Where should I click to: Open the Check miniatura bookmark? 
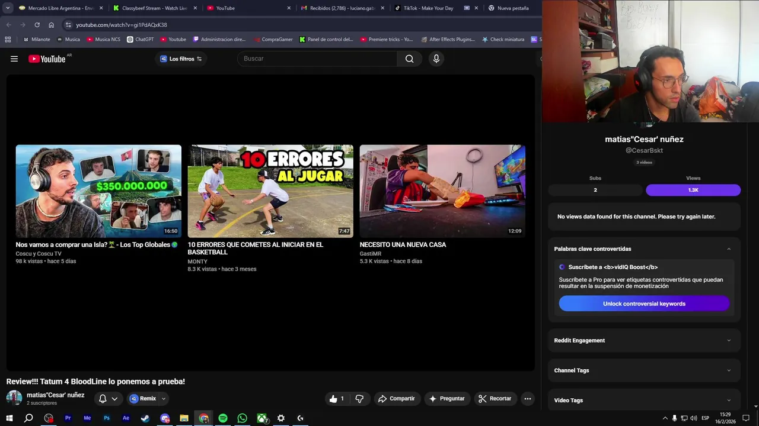503,40
